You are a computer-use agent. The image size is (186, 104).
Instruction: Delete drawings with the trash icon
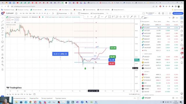3,70
